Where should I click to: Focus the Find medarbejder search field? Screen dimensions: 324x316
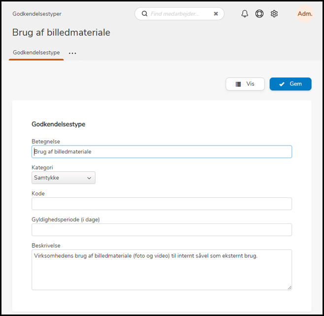point(180,14)
